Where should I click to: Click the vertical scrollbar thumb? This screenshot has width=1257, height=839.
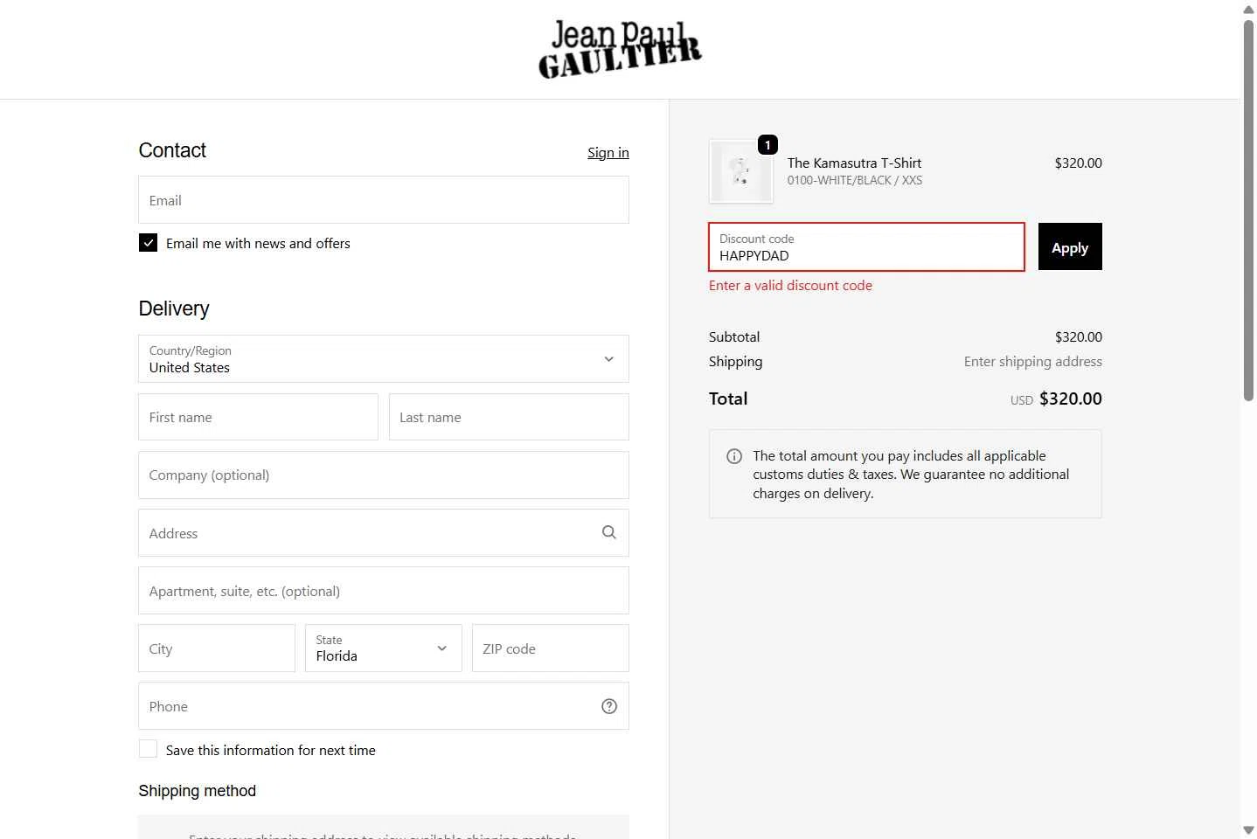(1248, 210)
